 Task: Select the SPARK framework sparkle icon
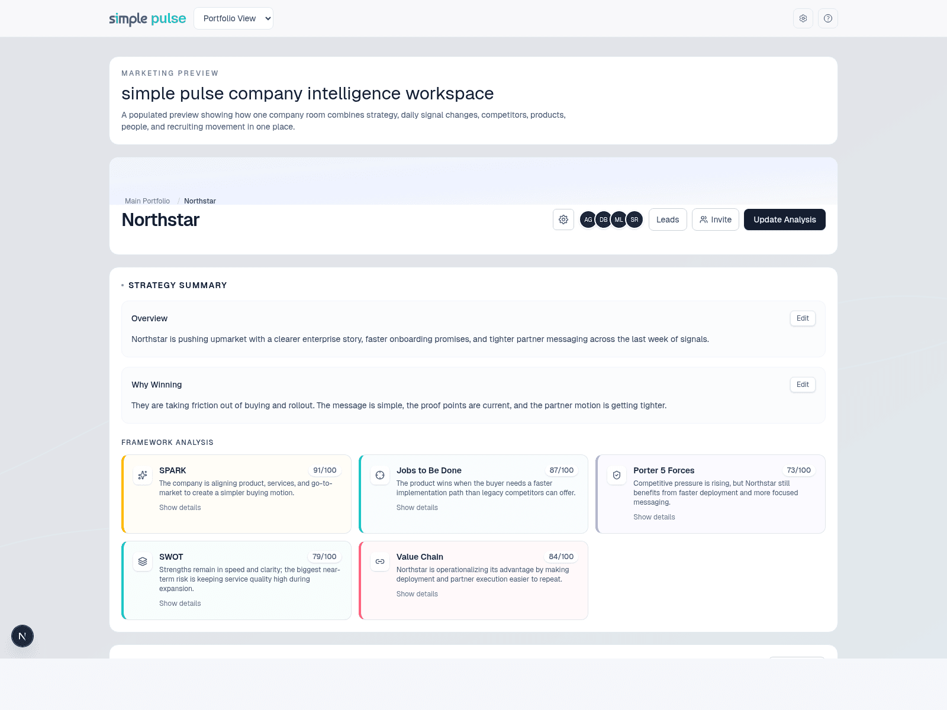142,475
